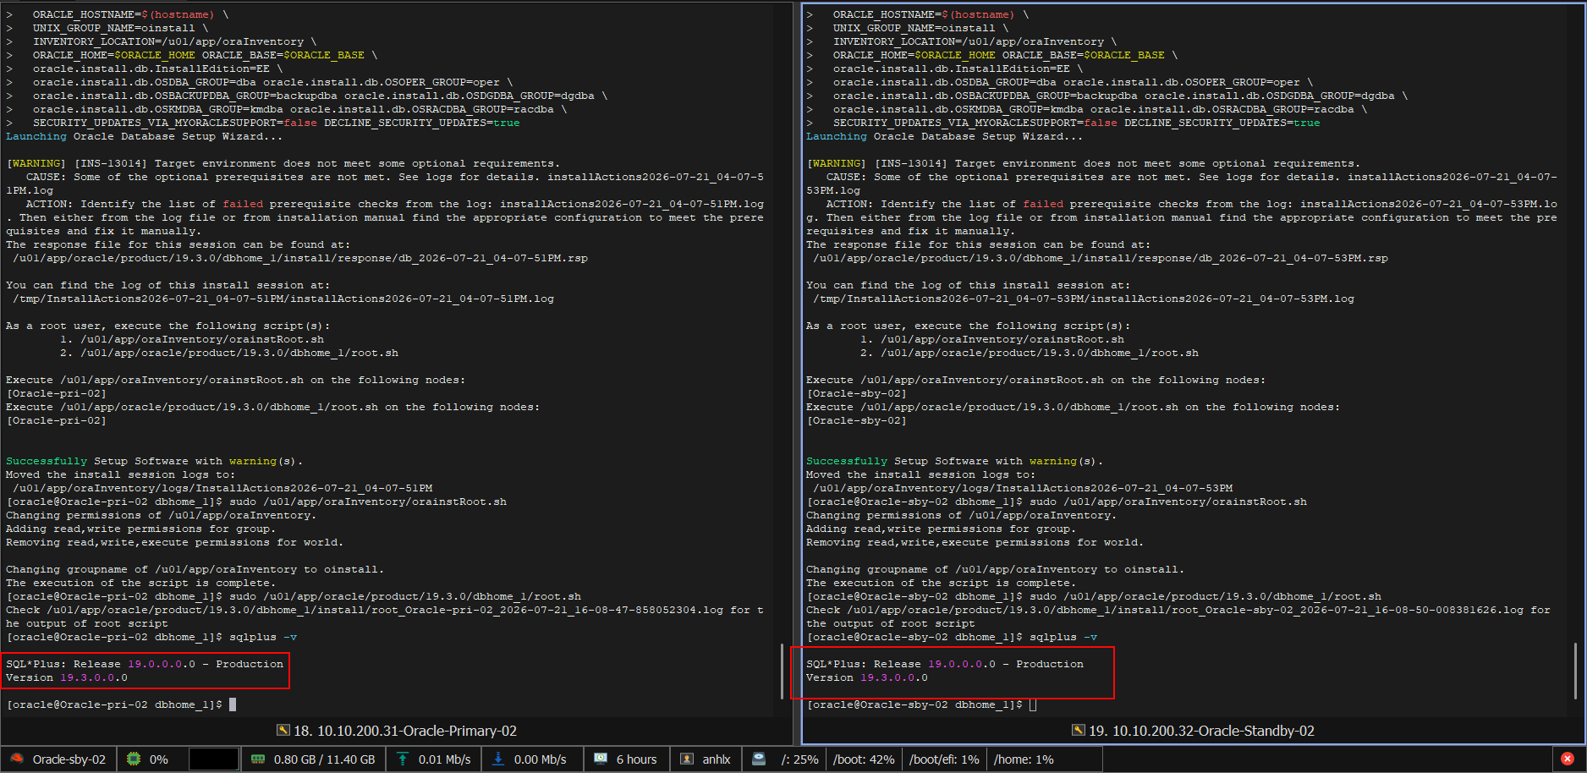Image resolution: width=1587 pixels, height=773 pixels.
Task: Click '2. /u01/app/oracle/product/19.3.0/dbhome_1/root.sh' in right pane
Action: pos(1030,353)
